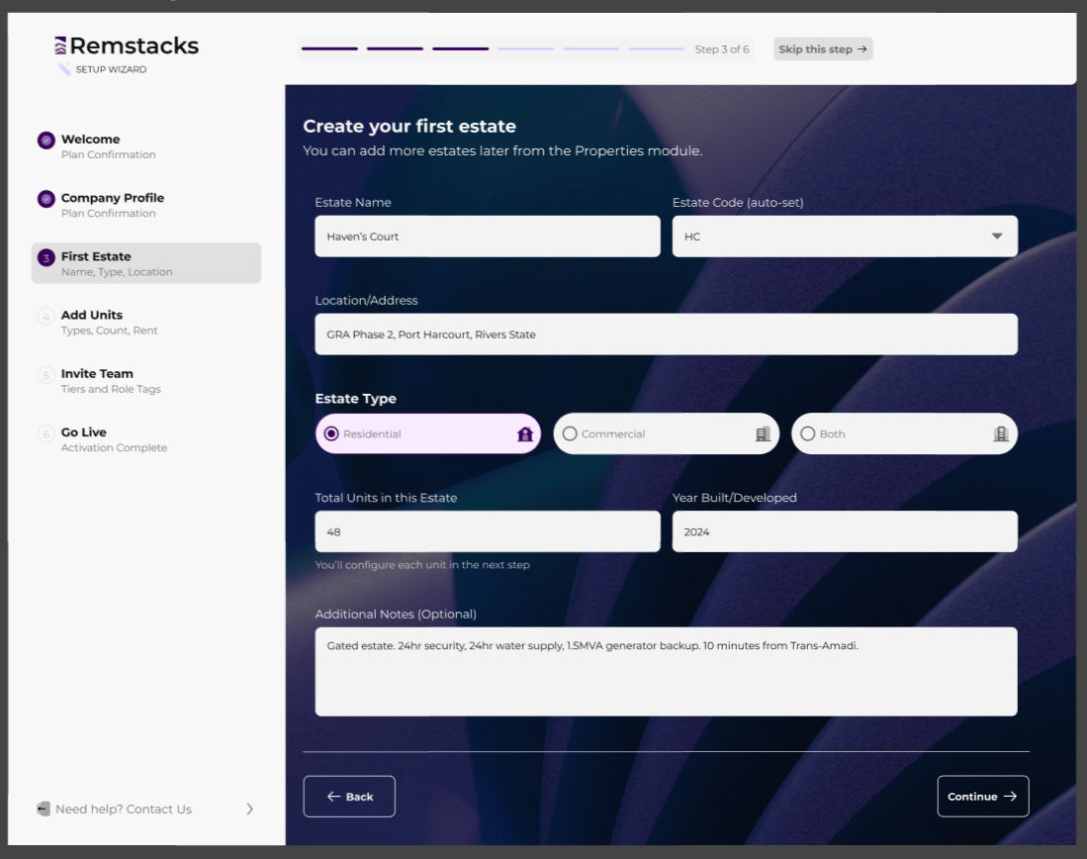
Task: Click the last progress bar segment
Action: coord(657,49)
